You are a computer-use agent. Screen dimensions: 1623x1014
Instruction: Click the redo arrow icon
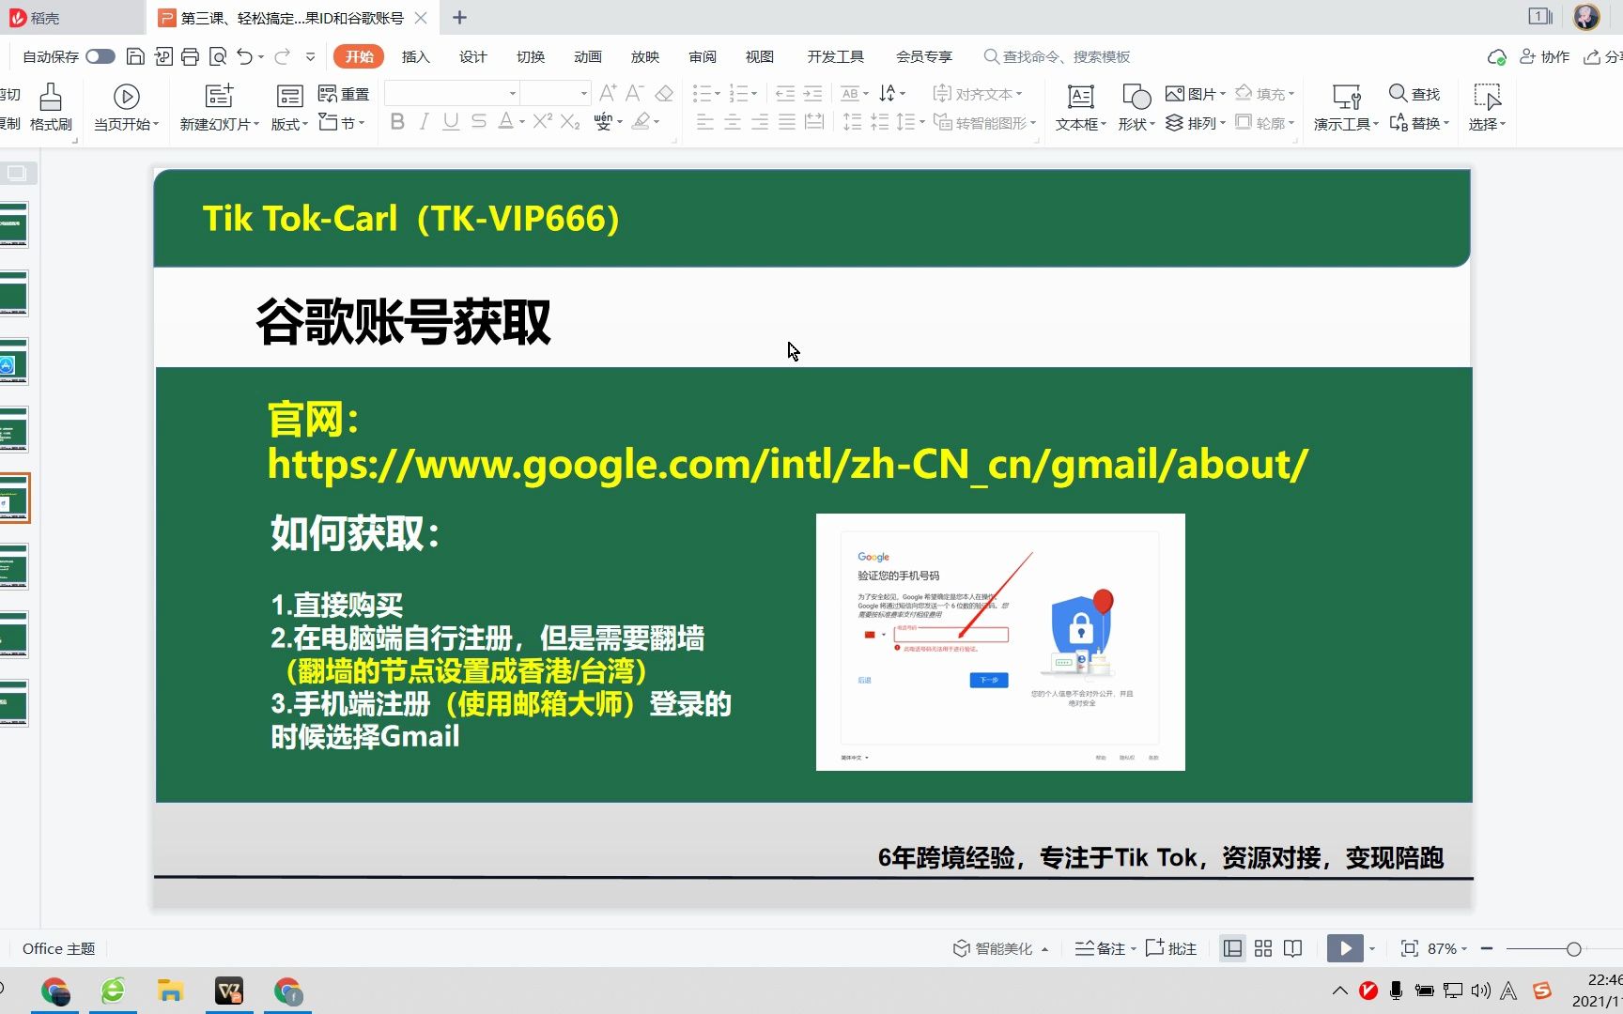282,56
